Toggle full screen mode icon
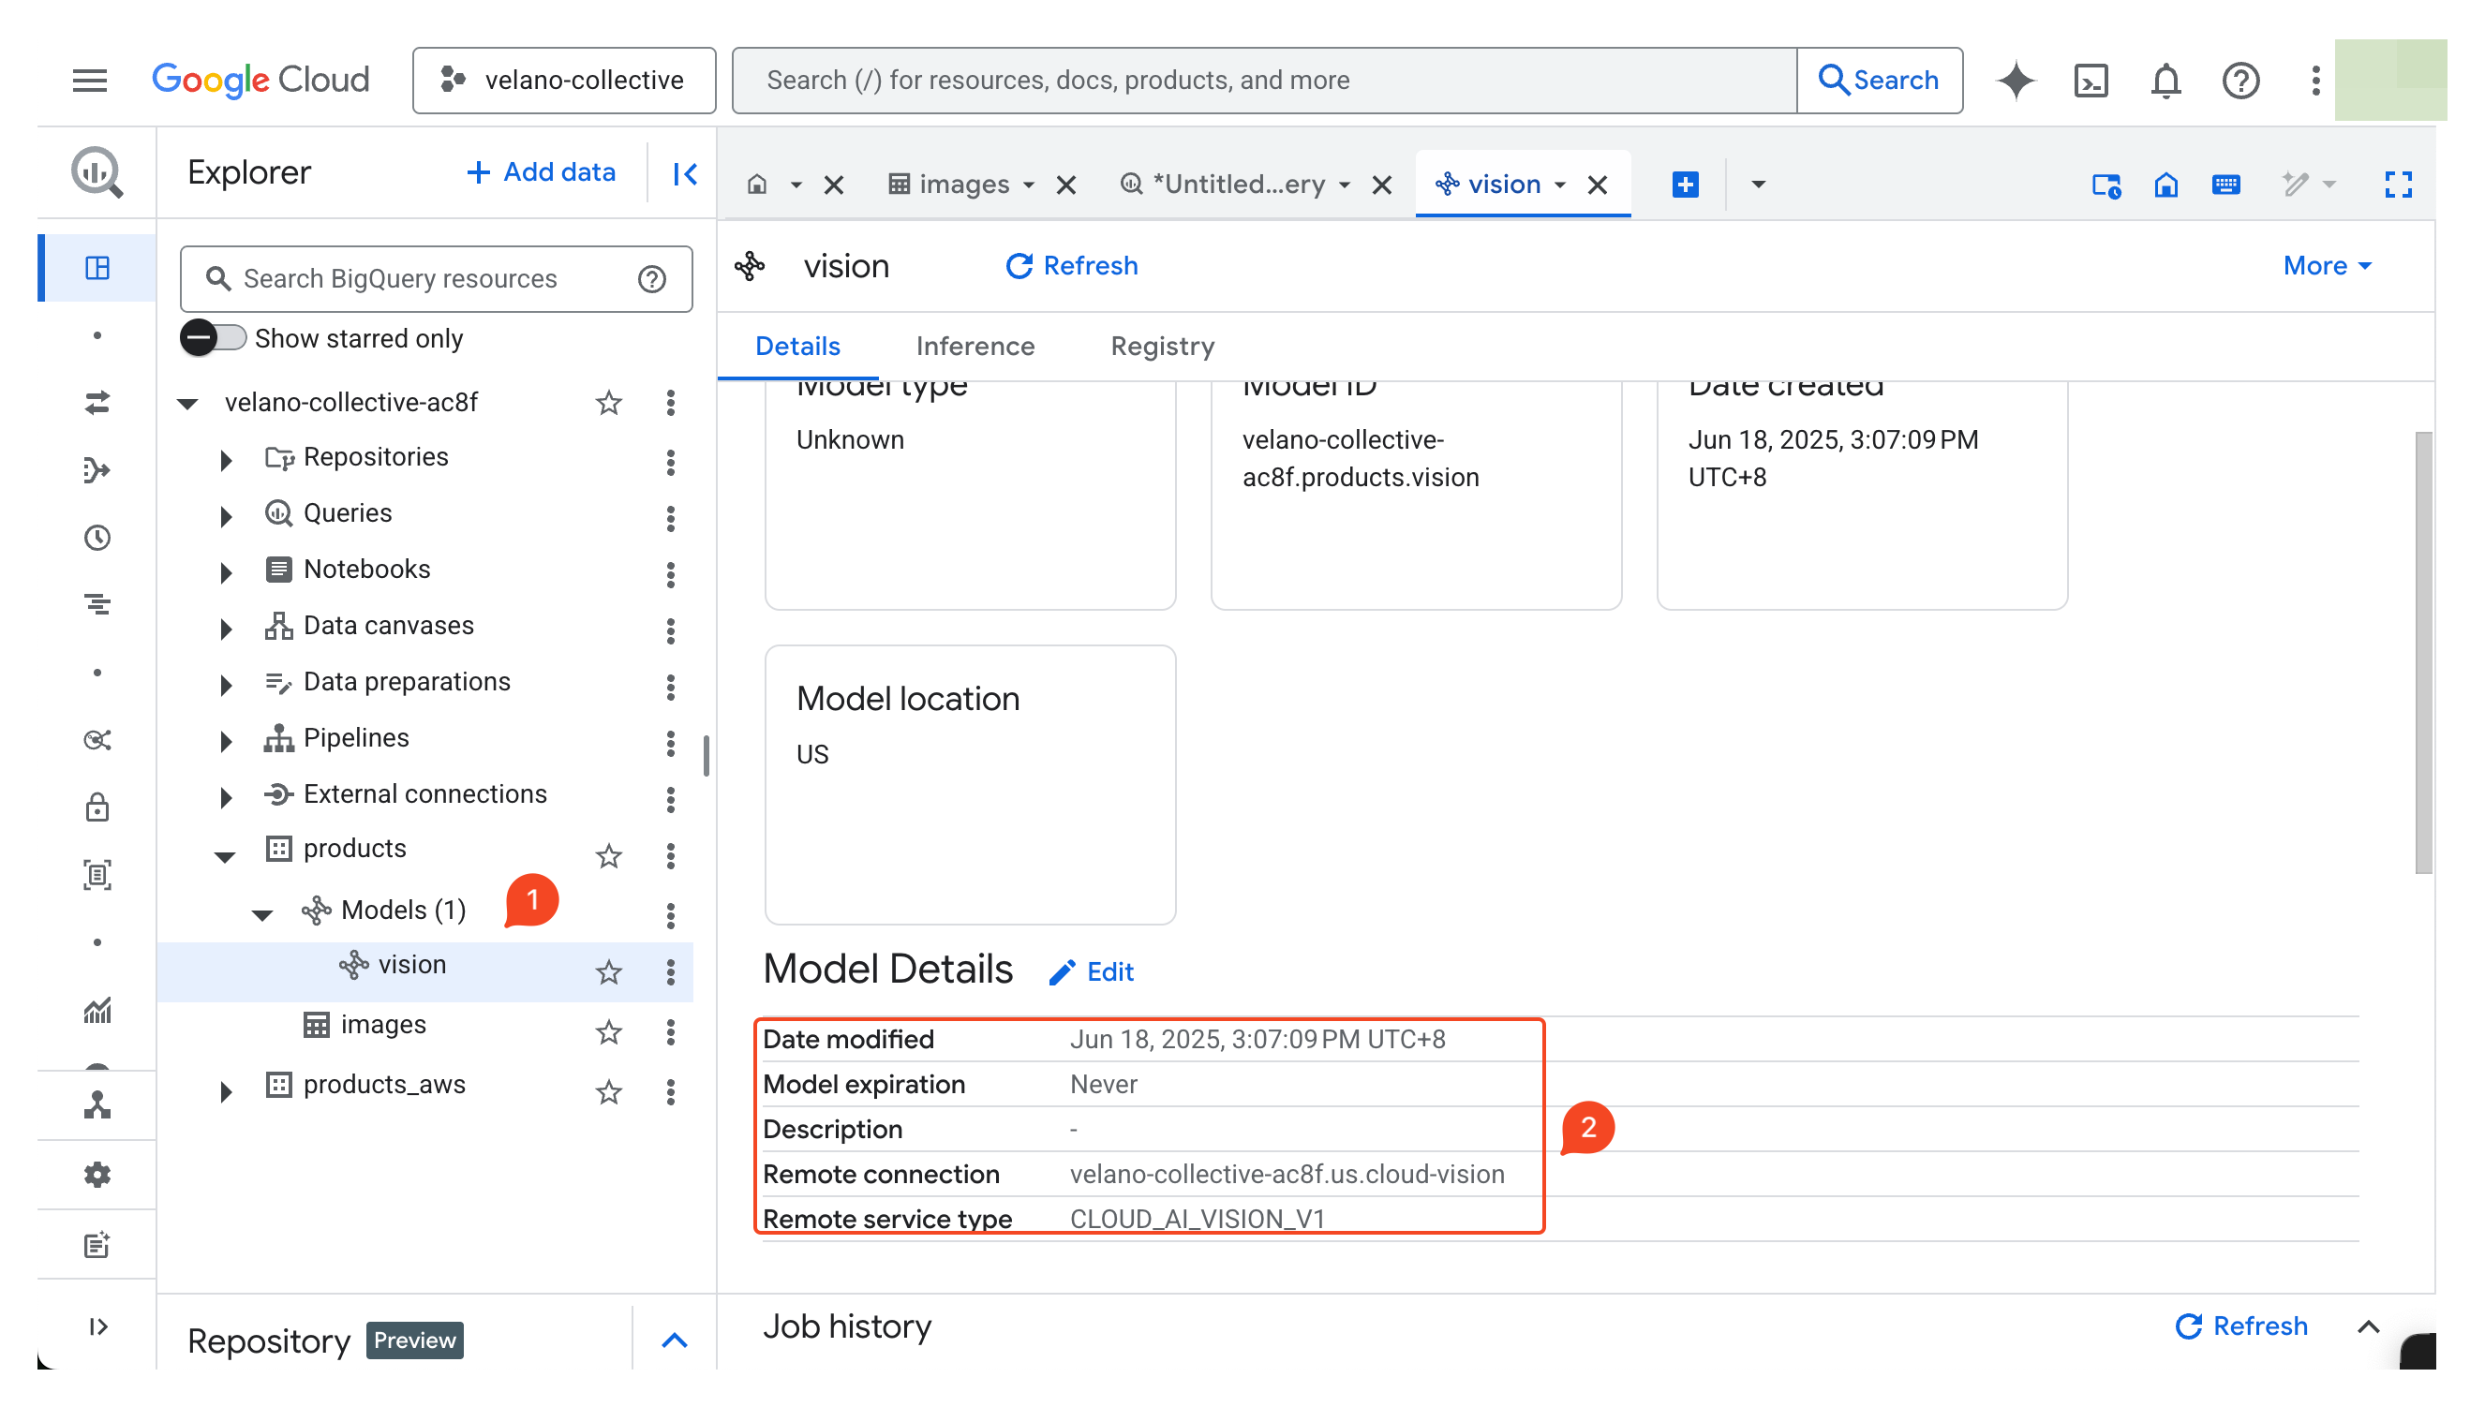 coord(2398,185)
